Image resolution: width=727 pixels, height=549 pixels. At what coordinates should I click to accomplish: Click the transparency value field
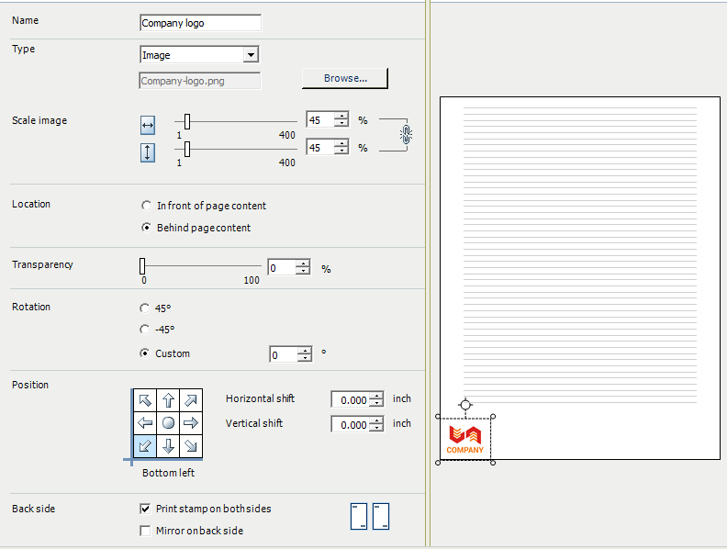tap(283, 267)
